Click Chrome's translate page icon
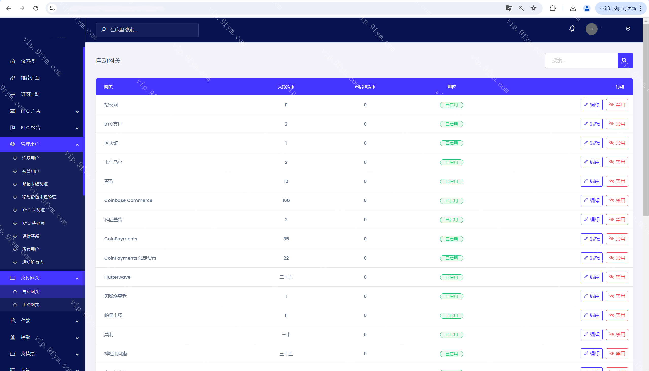 [x=509, y=8]
